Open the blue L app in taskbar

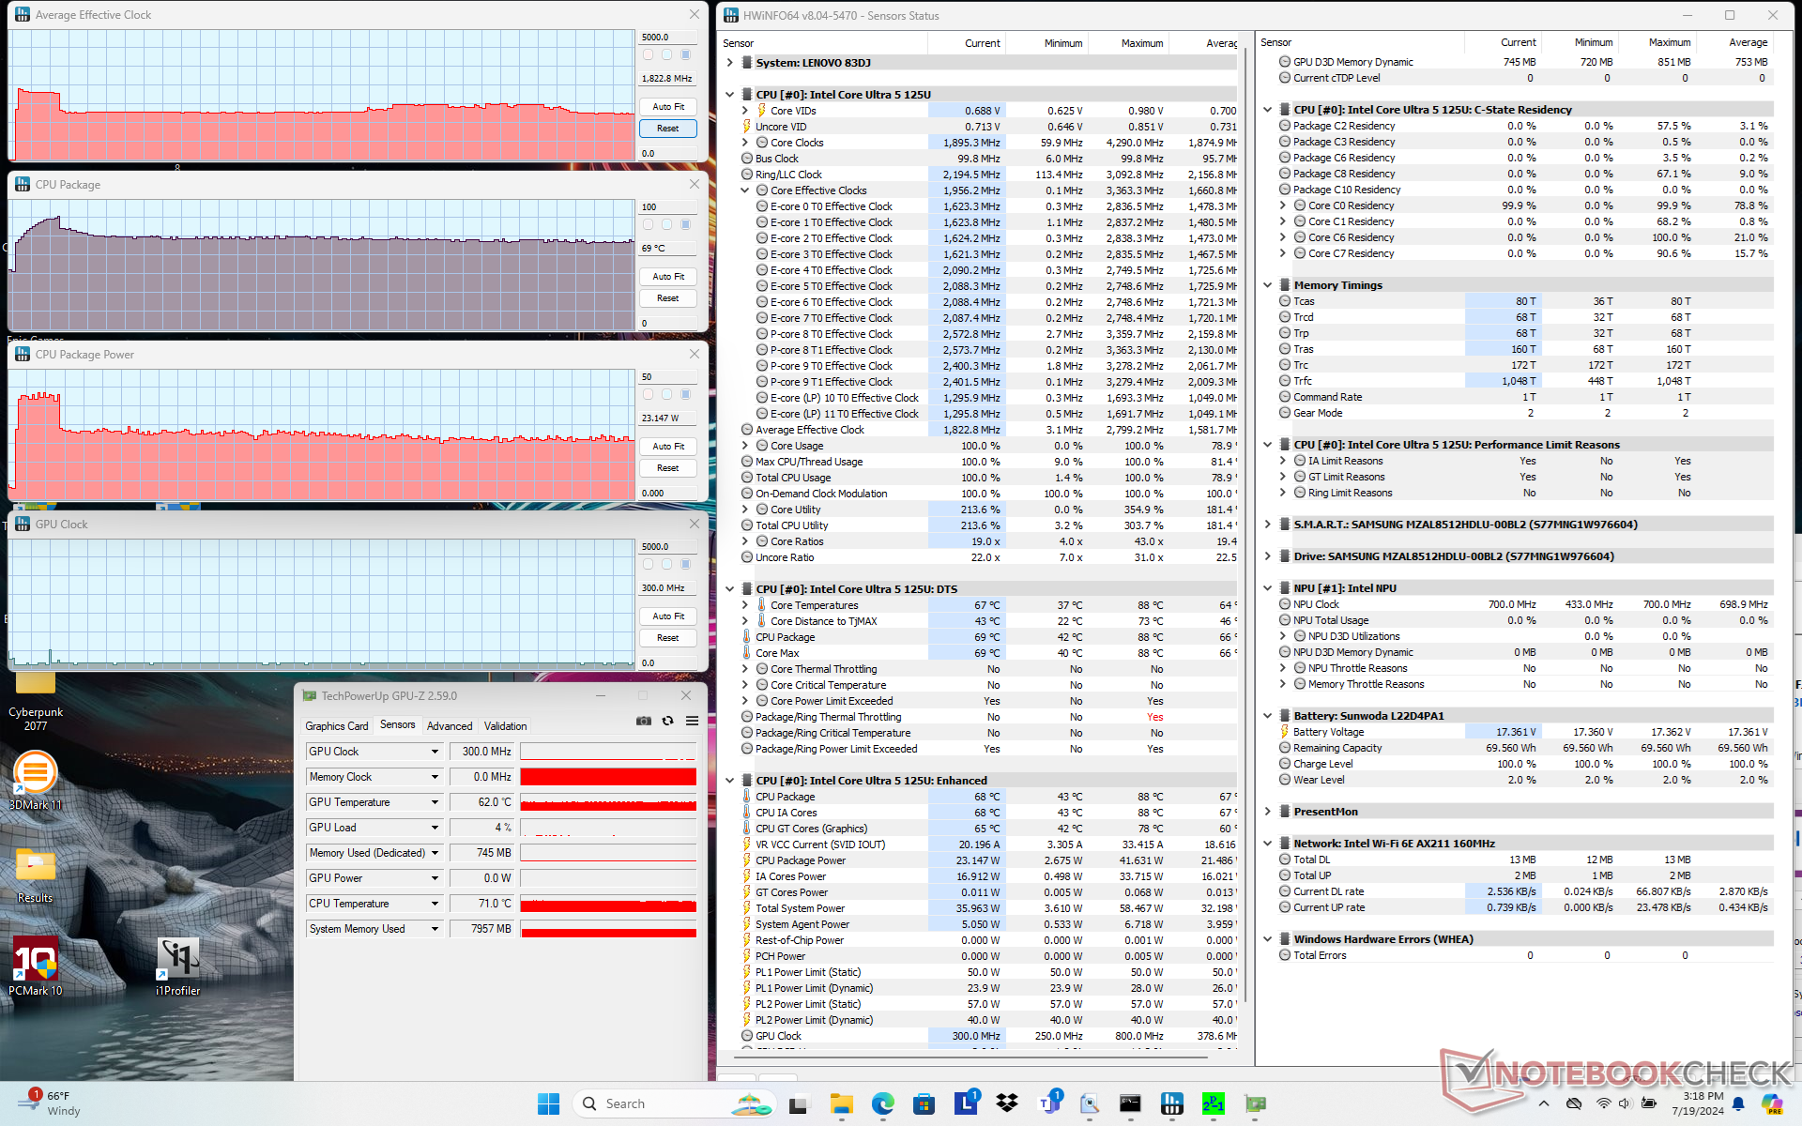point(966,1103)
